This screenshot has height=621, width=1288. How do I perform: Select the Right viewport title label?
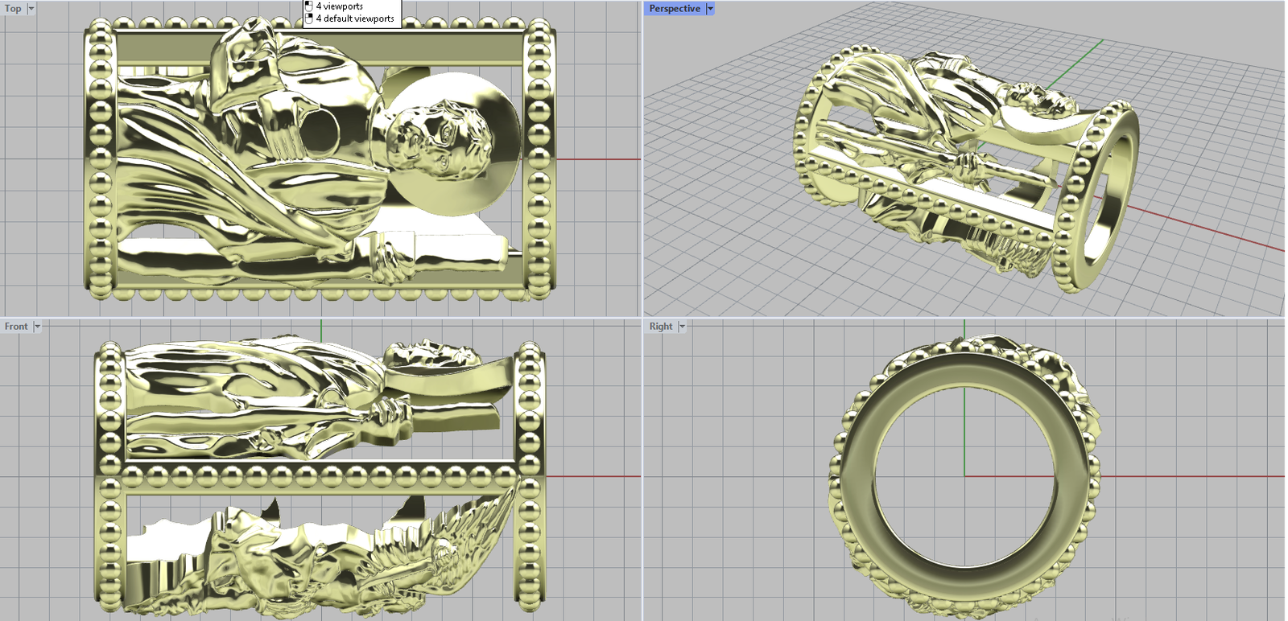pos(661,327)
